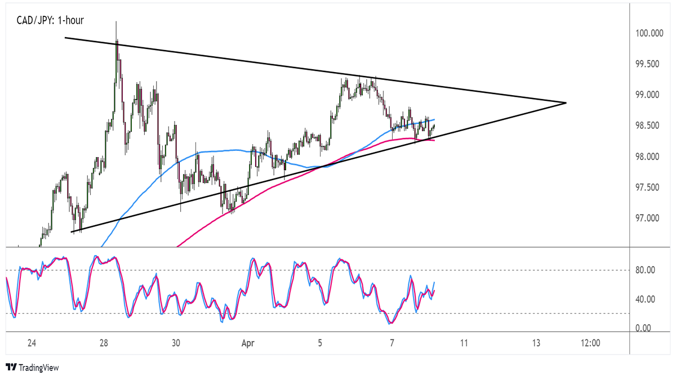This screenshot has width=676, height=380.
Task: Click the 80.00 oscillator level label
Action: click(645, 270)
